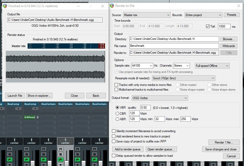Select the VBR radio button
Viewport: 244px width, 166px height.
117,108
